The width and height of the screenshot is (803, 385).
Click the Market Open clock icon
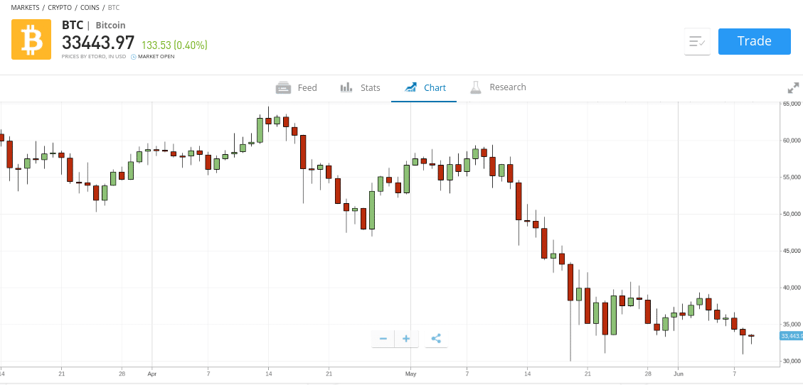coord(133,57)
